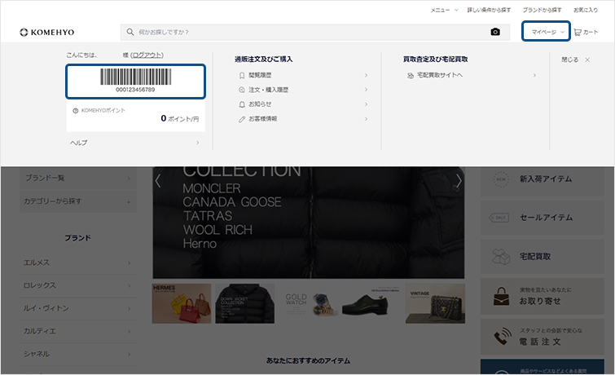615x375 pixels.
Task: Open the お取り寄せ tile label
Action: [x=540, y=301]
